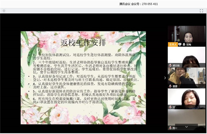Click the shield security icon in the toolbar
Image resolution: width=207 pixels, height=134 pixels.
click(4, 11)
